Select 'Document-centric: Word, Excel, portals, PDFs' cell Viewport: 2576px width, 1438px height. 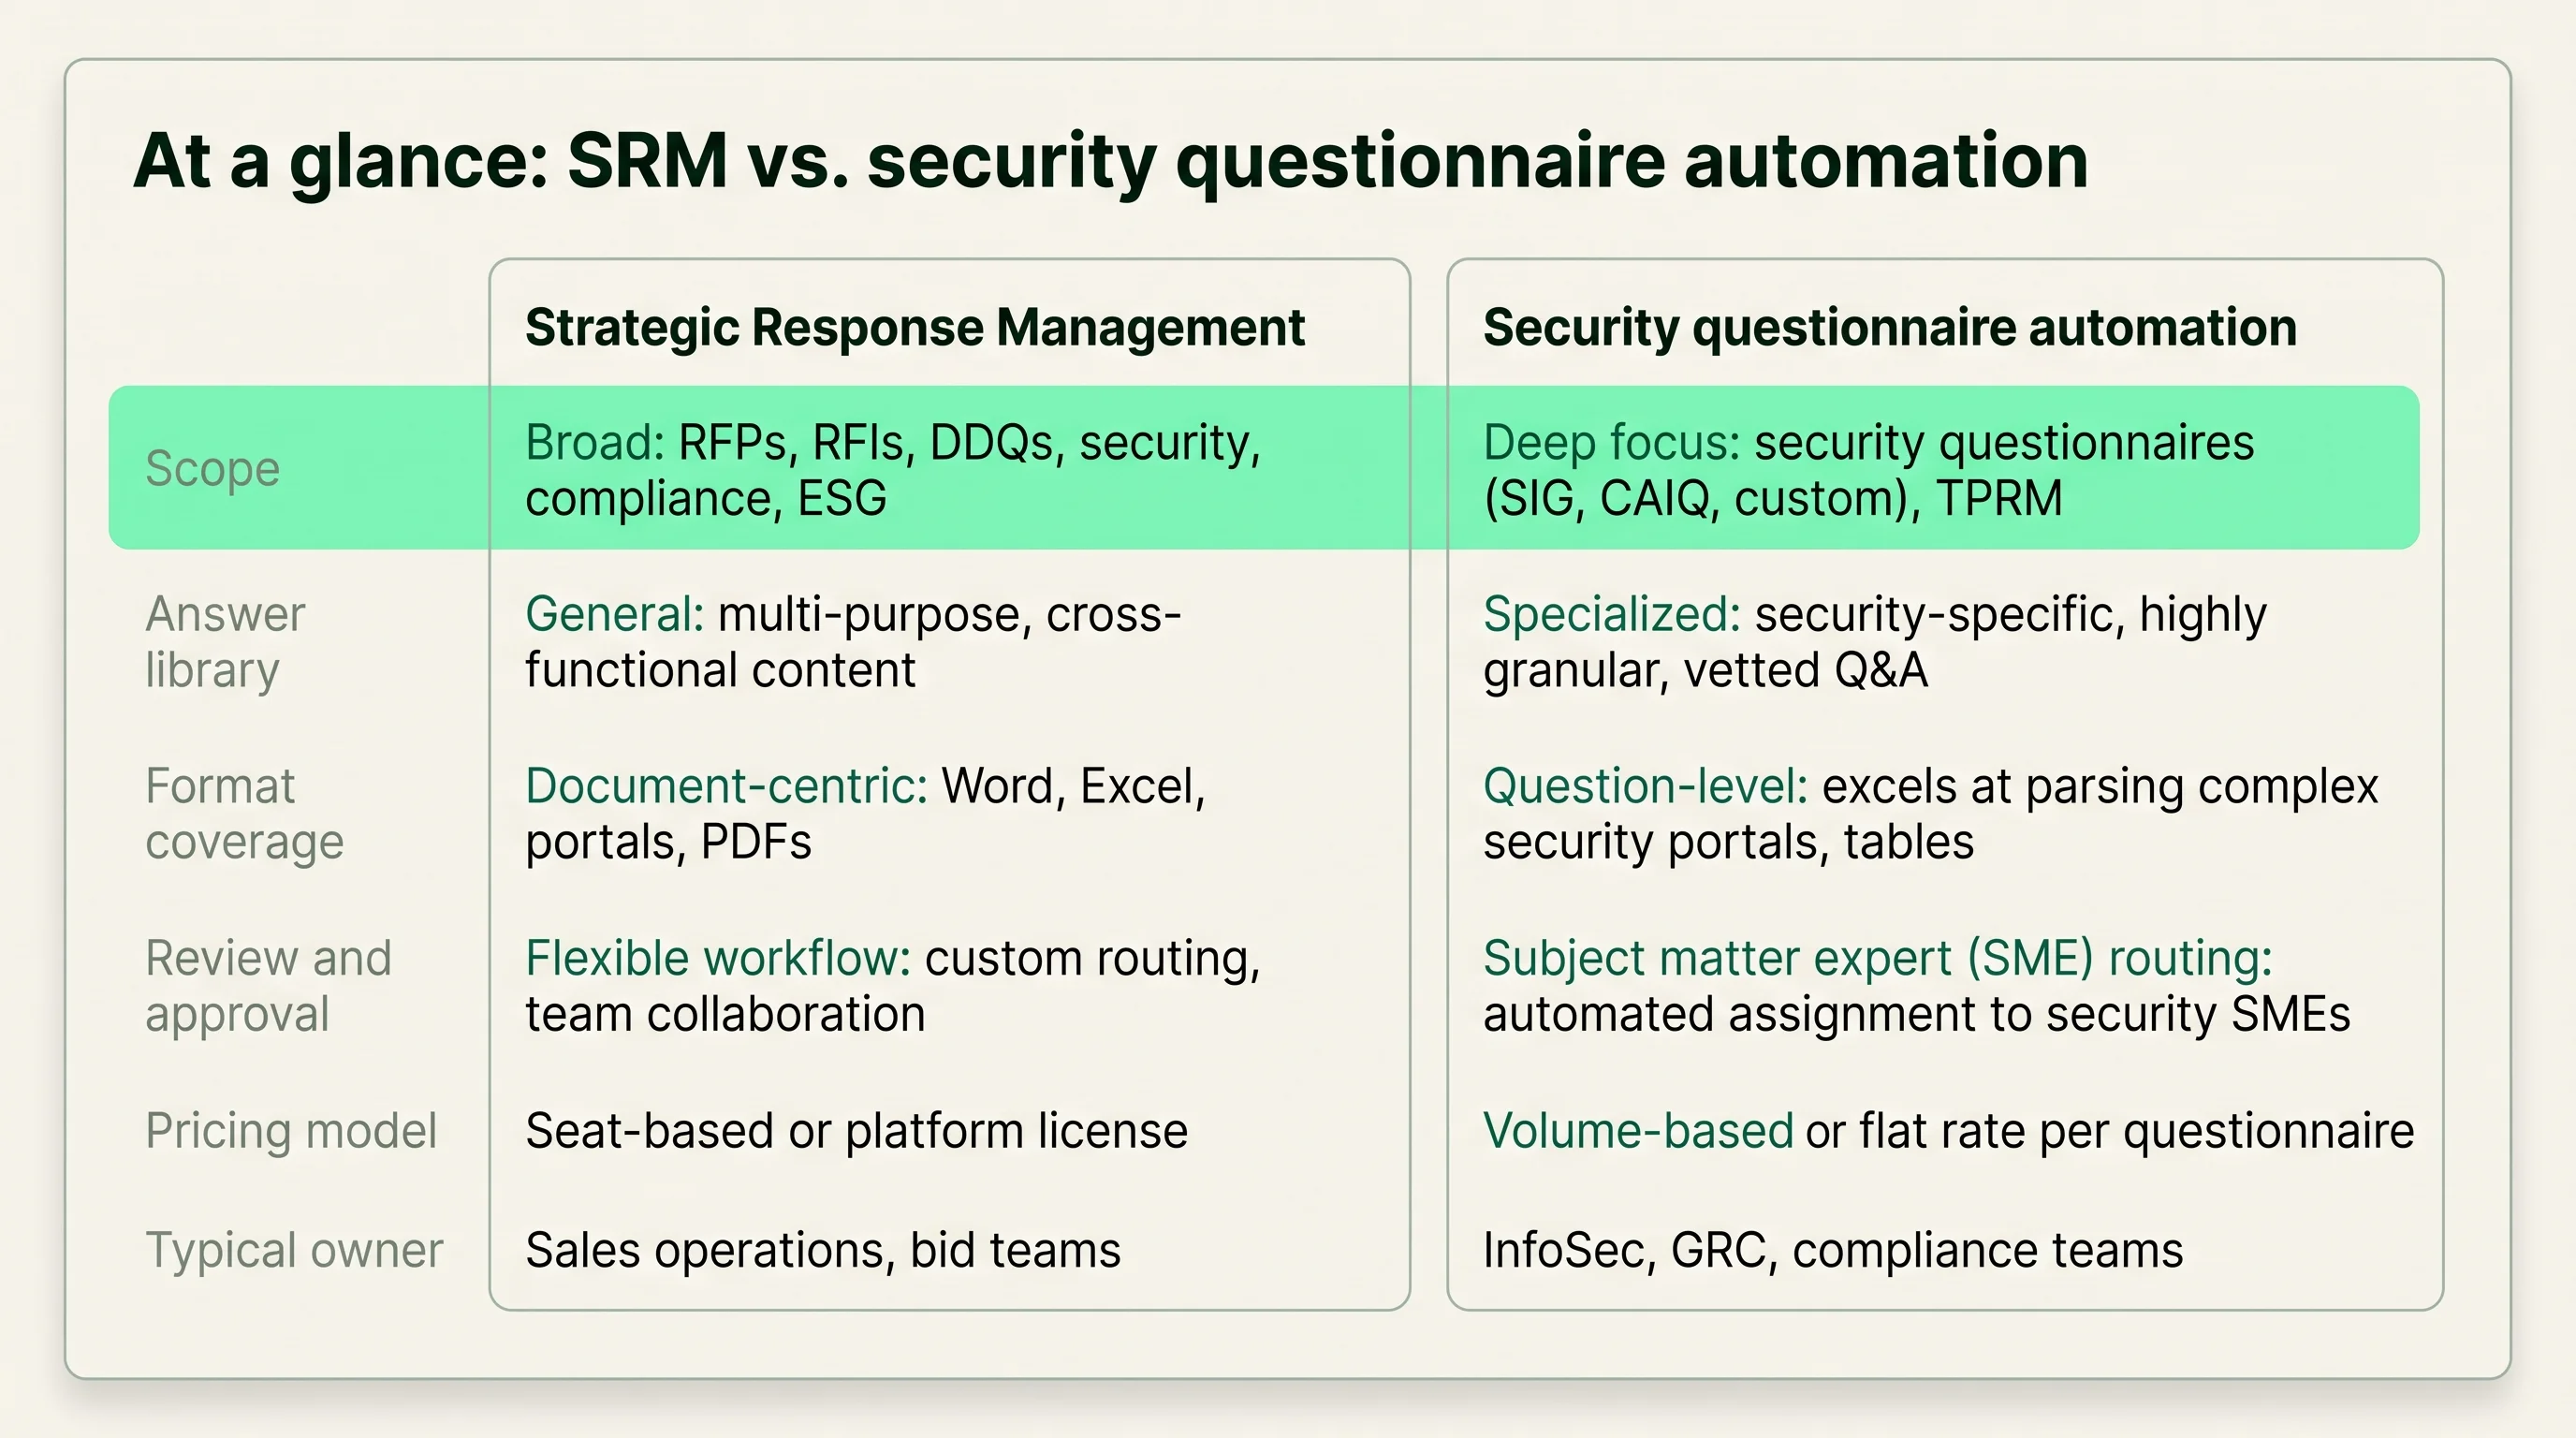point(865,814)
